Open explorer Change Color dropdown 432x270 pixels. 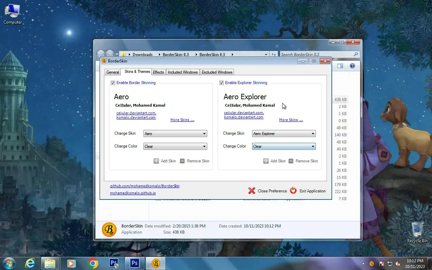point(284,146)
